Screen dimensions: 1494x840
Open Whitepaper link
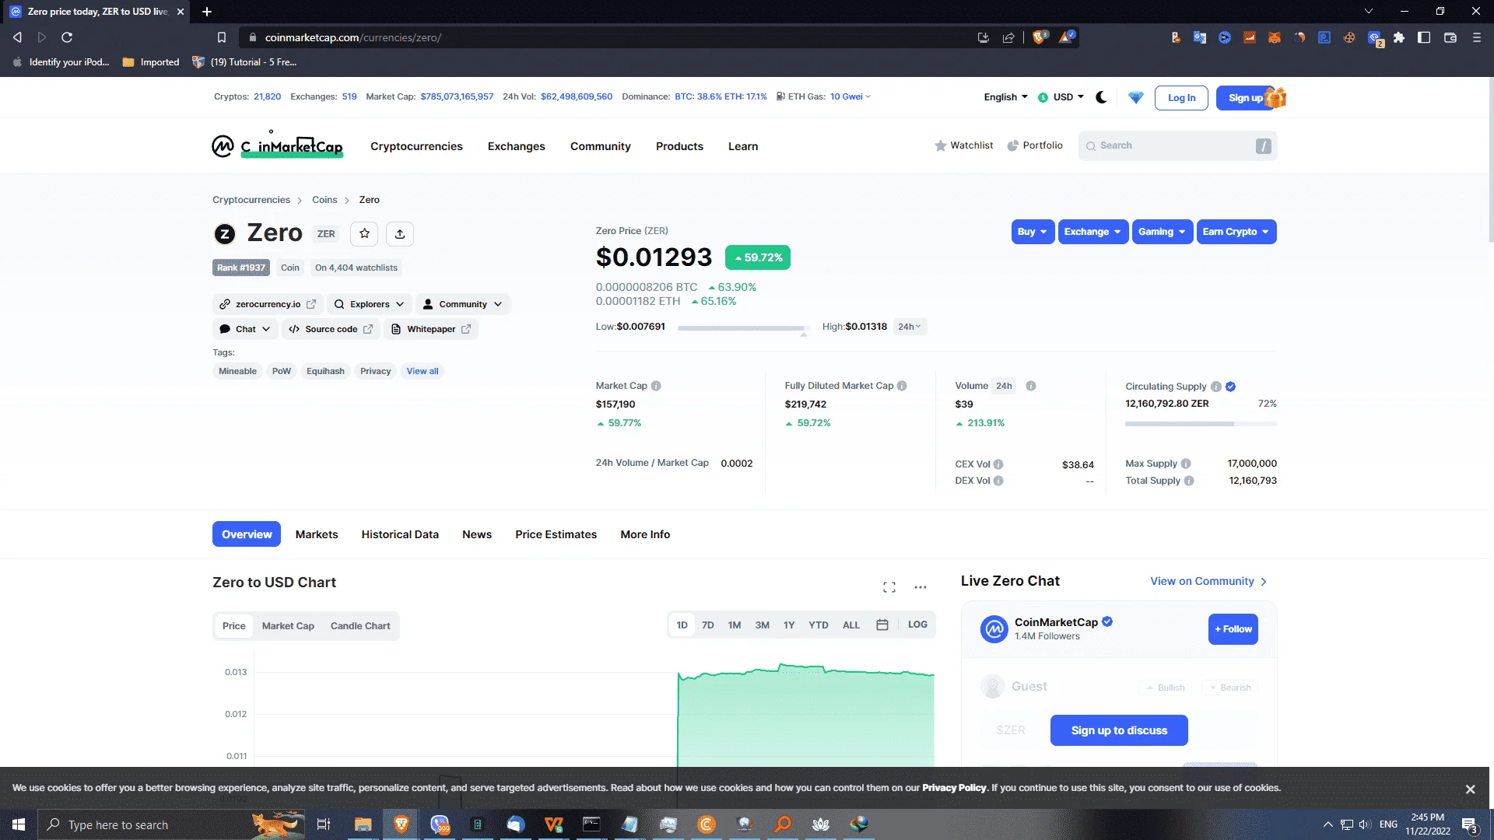point(431,329)
